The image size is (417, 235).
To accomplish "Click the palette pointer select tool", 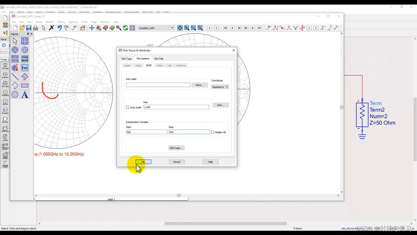I will coord(15,41).
